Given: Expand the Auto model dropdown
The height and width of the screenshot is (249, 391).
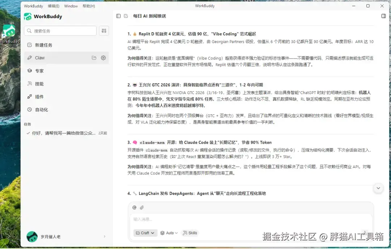Looking at the screenshot, I should [169, 233].
